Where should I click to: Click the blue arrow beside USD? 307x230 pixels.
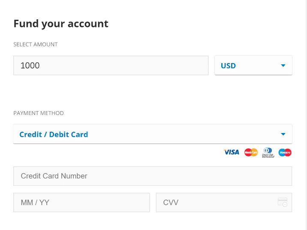283,65
